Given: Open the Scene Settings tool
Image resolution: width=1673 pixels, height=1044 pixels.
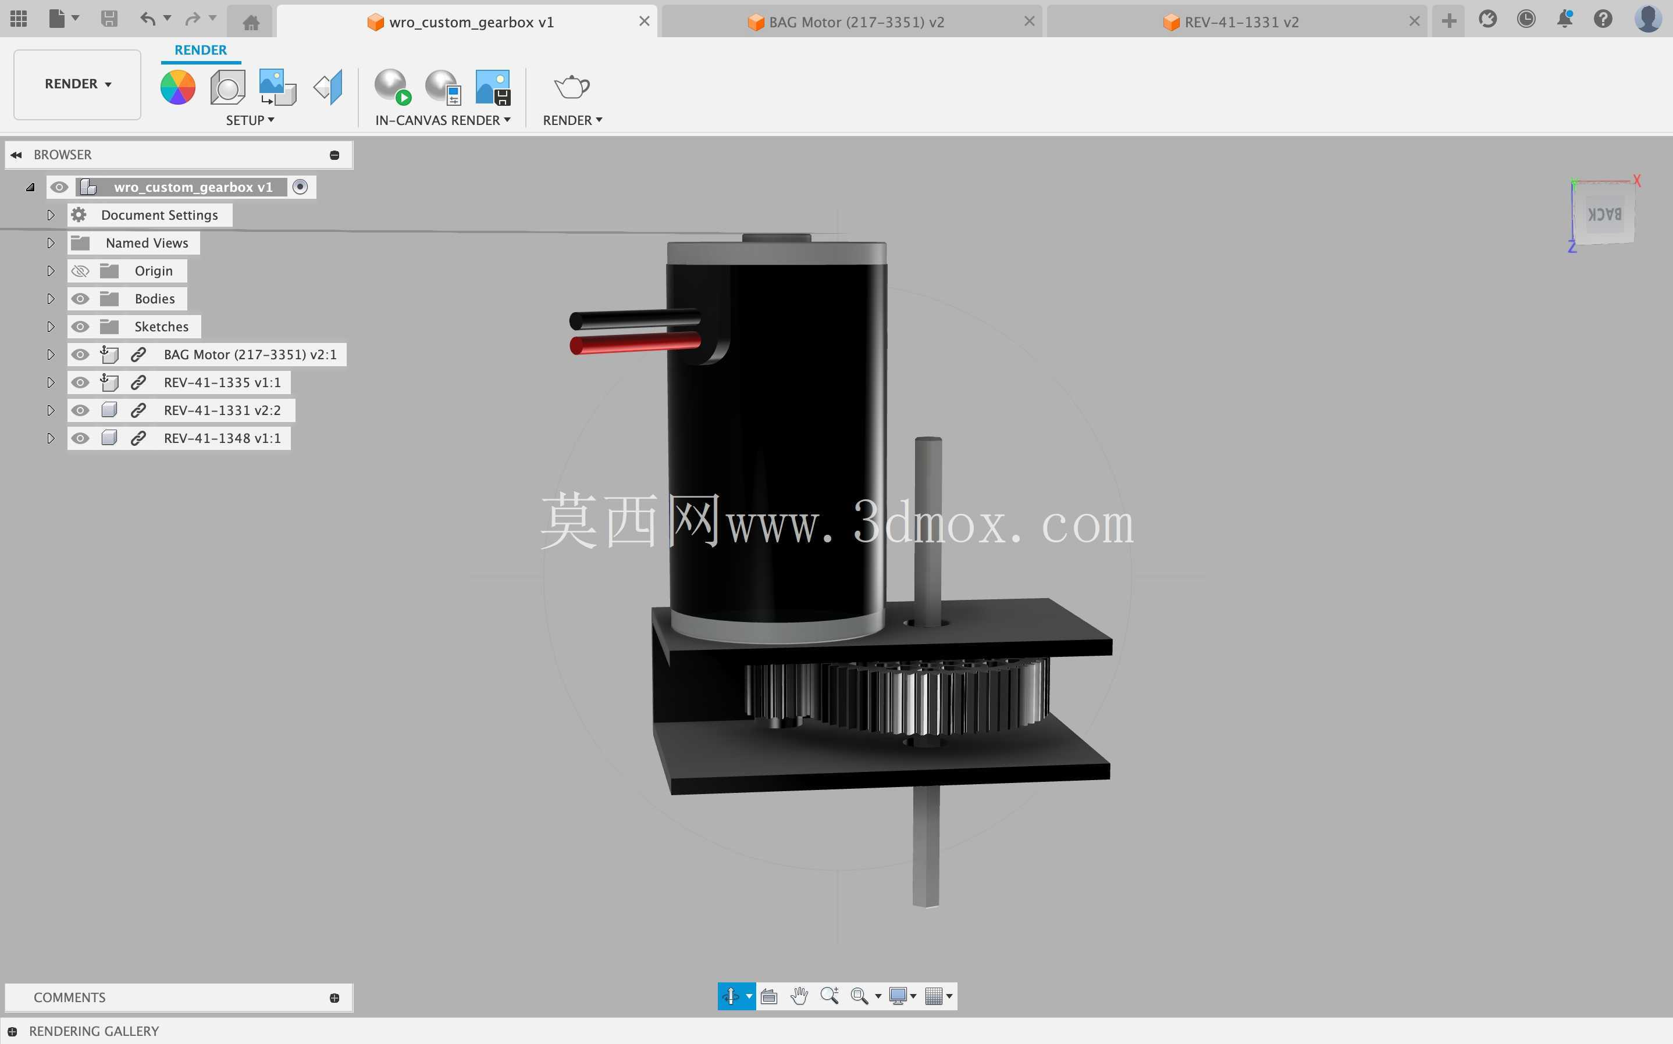Looking at the screenshot, I should tap(227, 87).
